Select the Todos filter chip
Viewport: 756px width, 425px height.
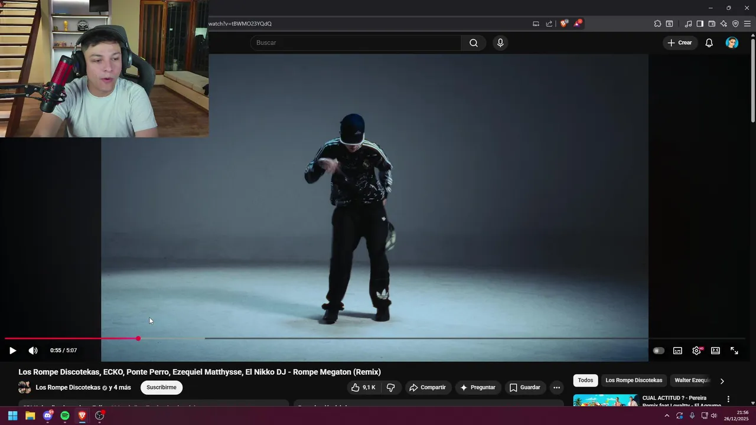(585, 380)
